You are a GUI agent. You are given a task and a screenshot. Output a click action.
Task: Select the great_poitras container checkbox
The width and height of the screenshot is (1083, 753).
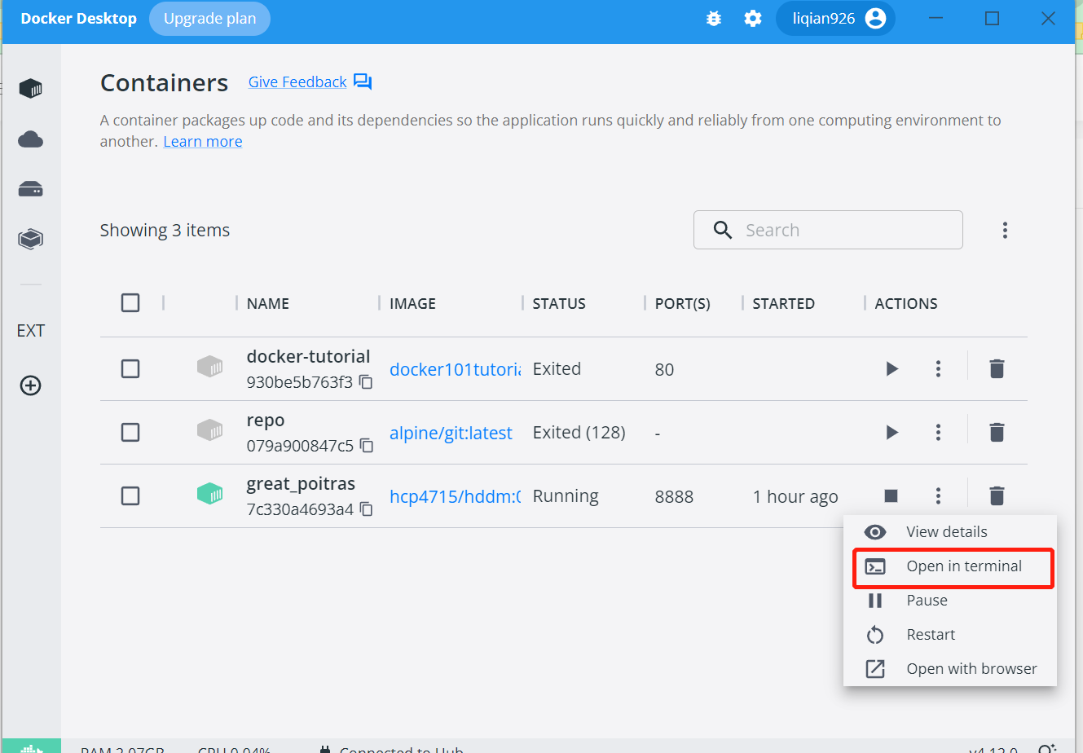(130, 495)
